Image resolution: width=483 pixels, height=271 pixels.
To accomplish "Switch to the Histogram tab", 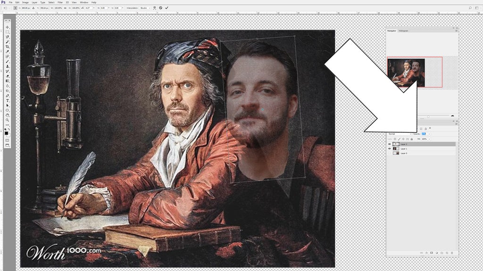I will (x=404, y=31).
